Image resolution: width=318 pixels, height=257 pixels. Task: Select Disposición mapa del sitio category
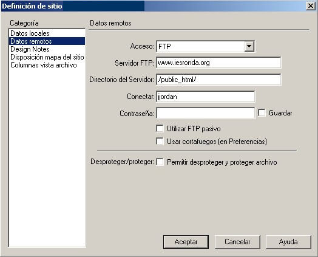[47, 57]
